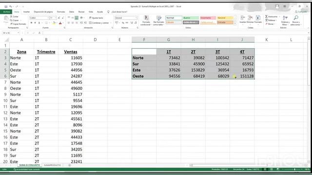Add a new sheet with plus button
This screenshot has width=312, height=175.
69,165
